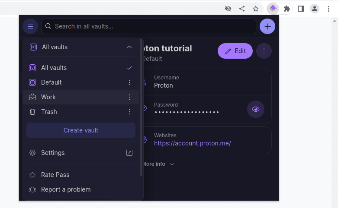The height and width of the screenshot is (208, 338).
Task: Click the Websites label
Action: point(165,136)
